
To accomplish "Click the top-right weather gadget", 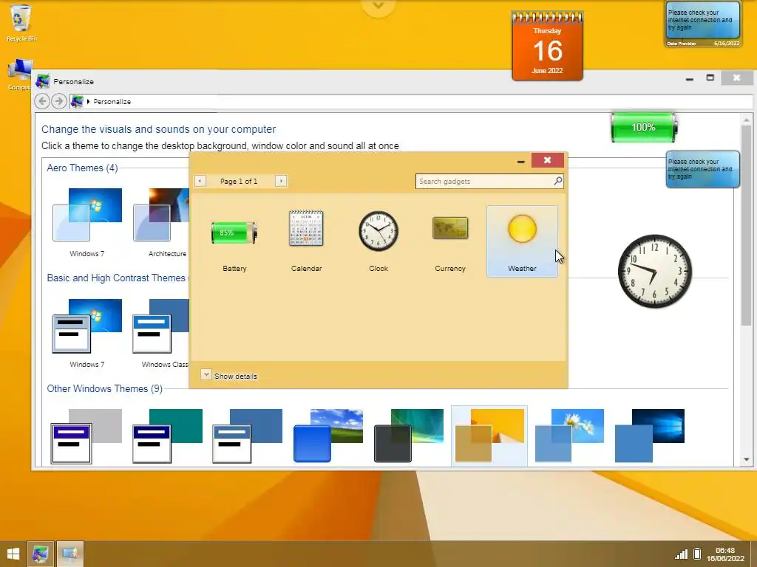I will click(703, 24).
